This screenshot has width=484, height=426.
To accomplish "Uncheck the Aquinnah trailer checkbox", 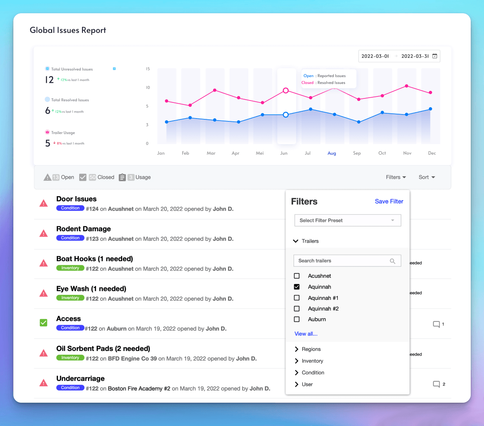I will (x=297, y=287).
